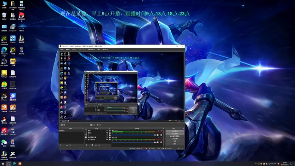Adjust the Desktop Audio volume slider
Viewport: 295px width, 166px height.
coord(134,142)
